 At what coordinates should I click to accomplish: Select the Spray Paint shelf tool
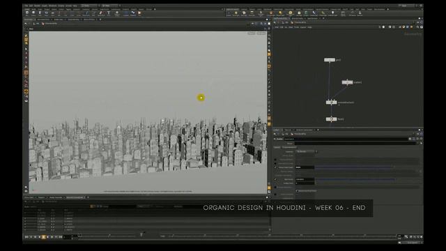pyautogui.click(x=101, y=13)
